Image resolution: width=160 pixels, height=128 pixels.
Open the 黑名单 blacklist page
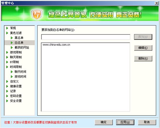pos(19,38)
